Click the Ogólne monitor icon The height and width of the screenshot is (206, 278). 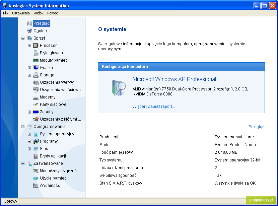click(x=29, y=31)
